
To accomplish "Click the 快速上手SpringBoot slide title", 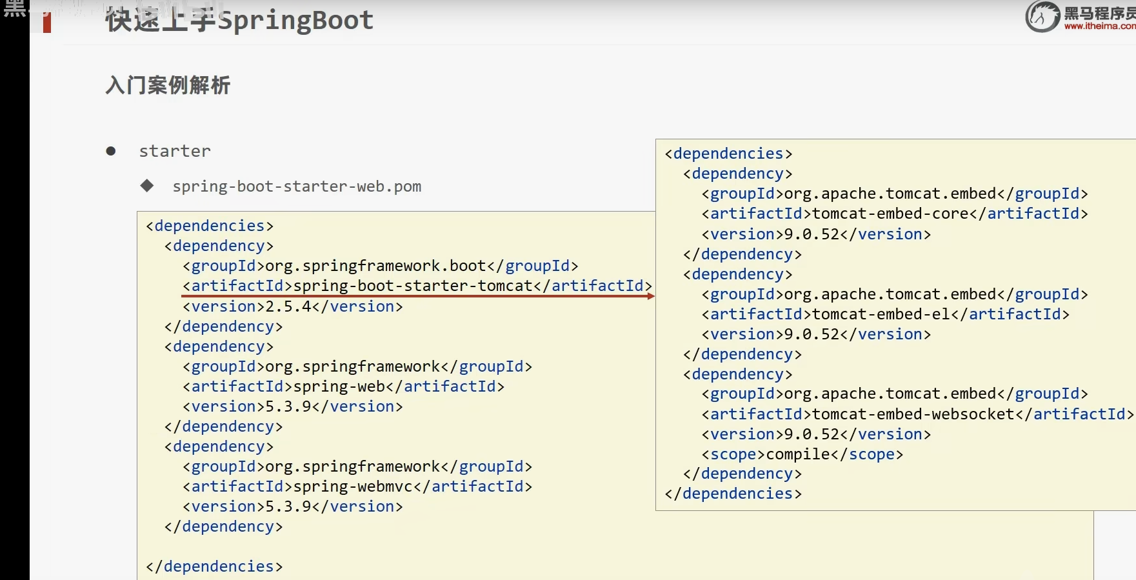I will pos(239,20).
